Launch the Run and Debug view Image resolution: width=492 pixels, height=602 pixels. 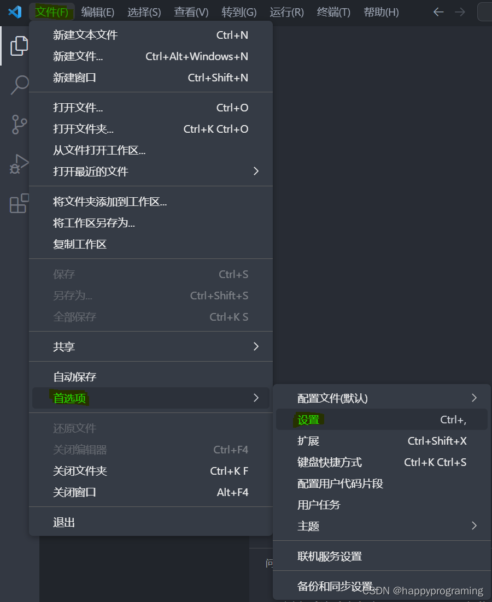point(19,164)
